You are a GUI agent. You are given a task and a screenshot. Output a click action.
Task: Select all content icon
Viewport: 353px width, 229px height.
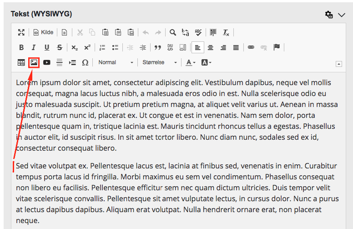213,32
